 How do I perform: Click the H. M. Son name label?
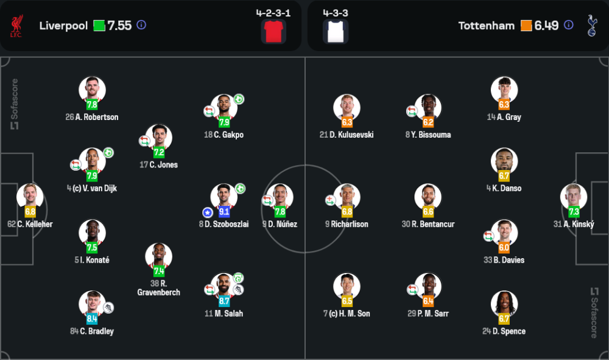347,314
